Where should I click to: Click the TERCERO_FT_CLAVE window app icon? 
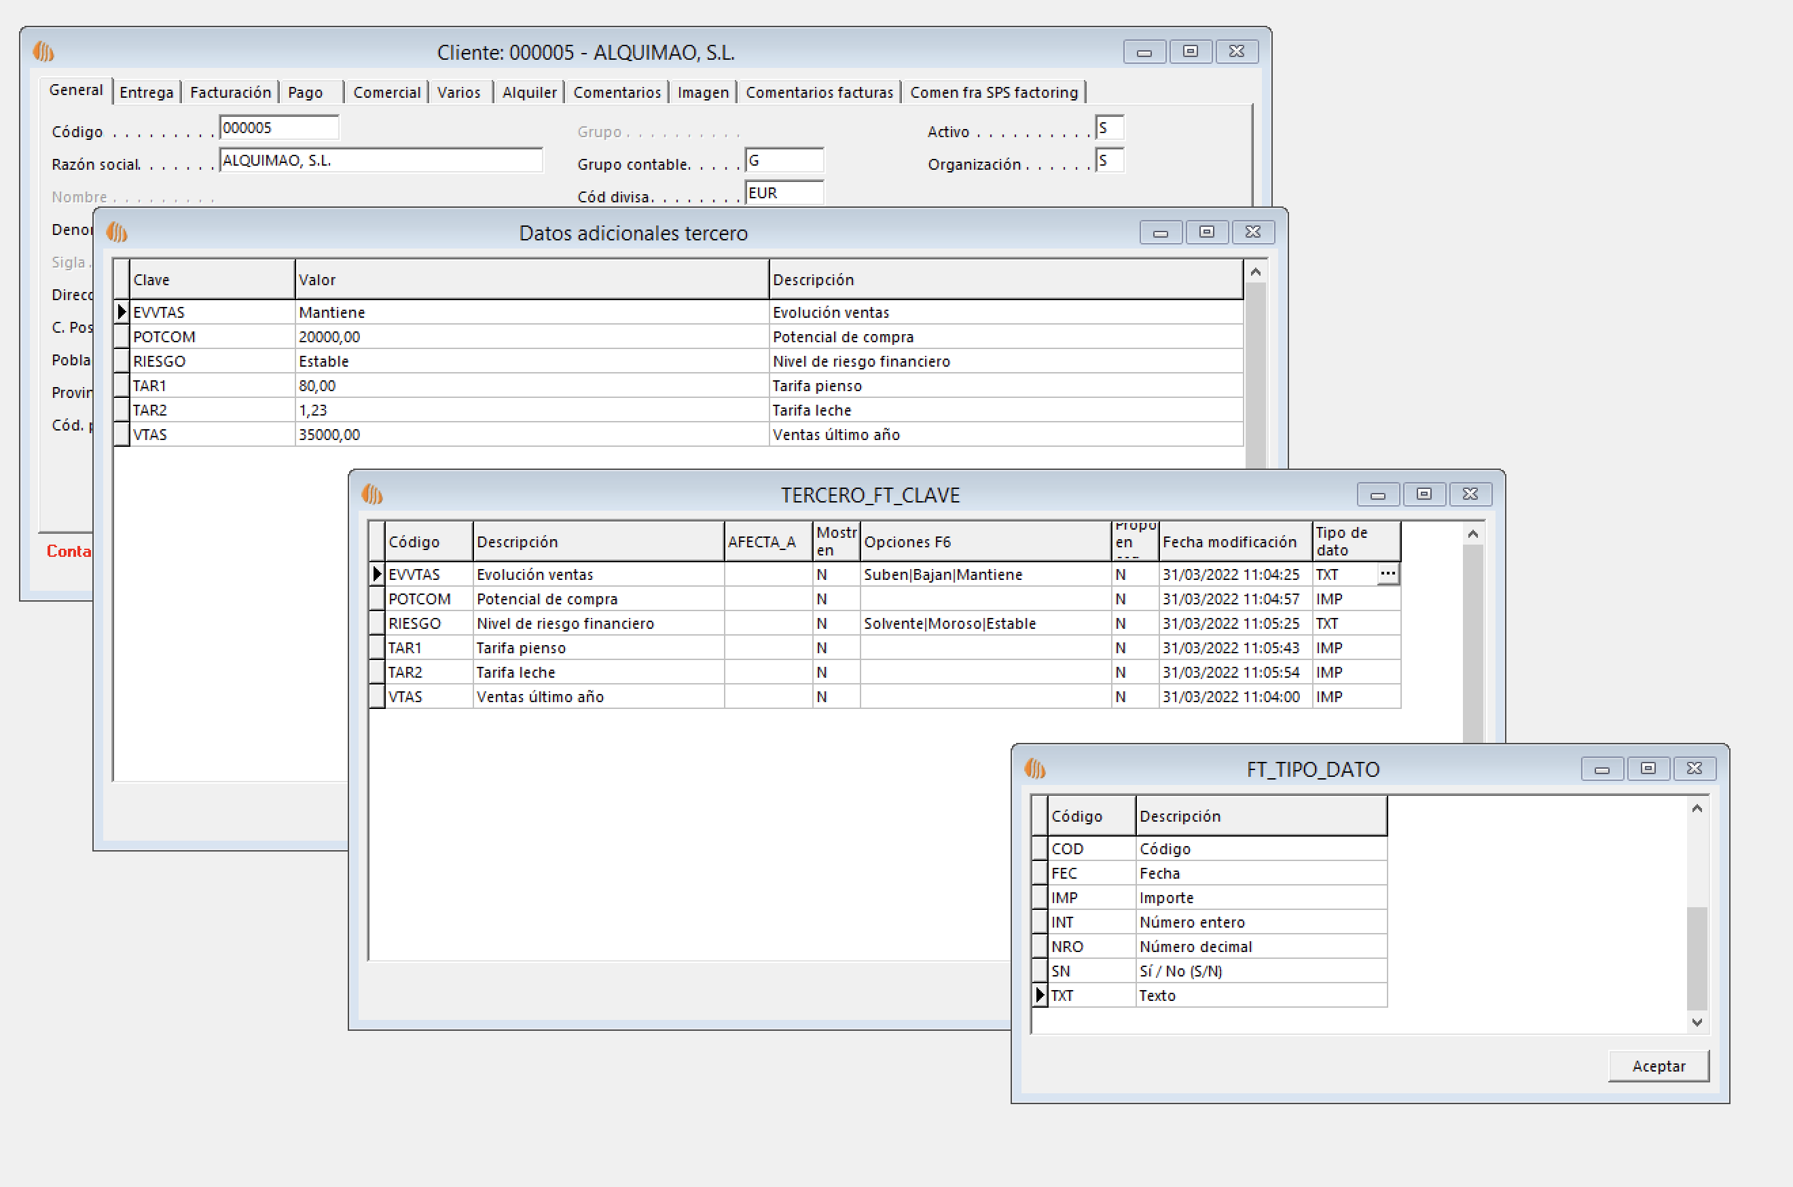372,494
